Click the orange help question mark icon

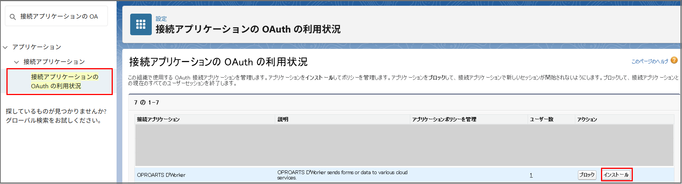point(674,60)
